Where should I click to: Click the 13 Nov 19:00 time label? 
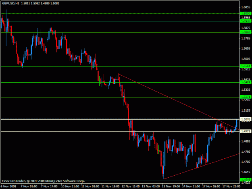pos(171,186)
